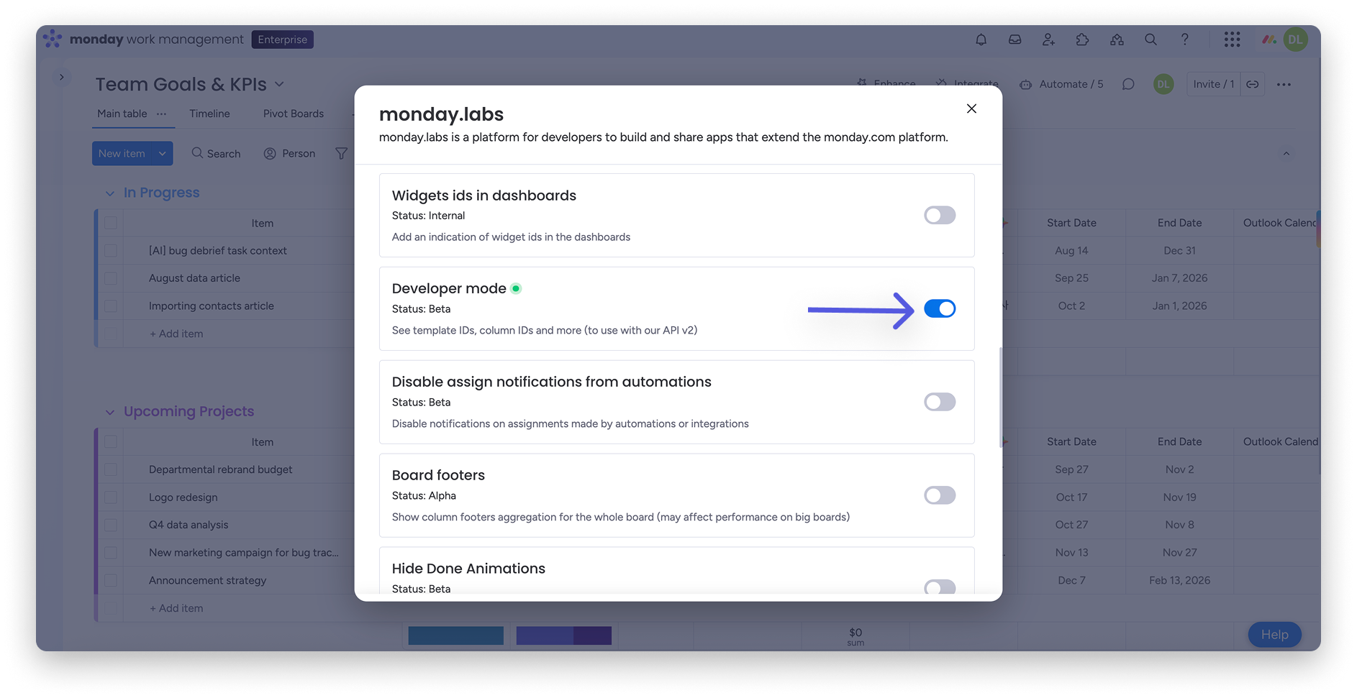Click the Start Date cell Aug 14
The image size is (1357, 698).
[x=1071, y=251]
